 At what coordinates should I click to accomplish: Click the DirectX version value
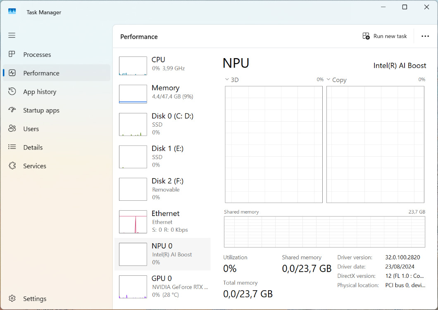(x=405, y=276)
